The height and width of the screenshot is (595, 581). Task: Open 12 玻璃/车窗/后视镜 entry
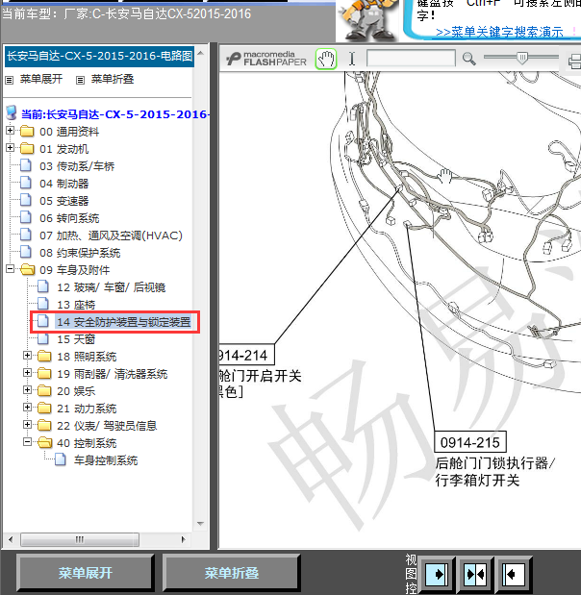pos(112,287)
